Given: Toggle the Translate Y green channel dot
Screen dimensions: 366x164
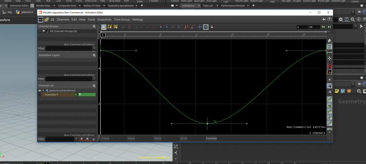Looking at the screenshot, I should [76, 95].
